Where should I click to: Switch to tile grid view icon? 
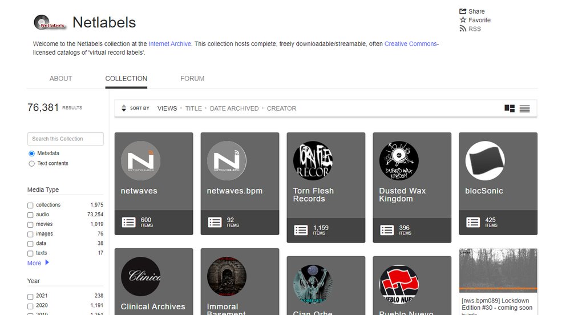click(x=510, y=108)
